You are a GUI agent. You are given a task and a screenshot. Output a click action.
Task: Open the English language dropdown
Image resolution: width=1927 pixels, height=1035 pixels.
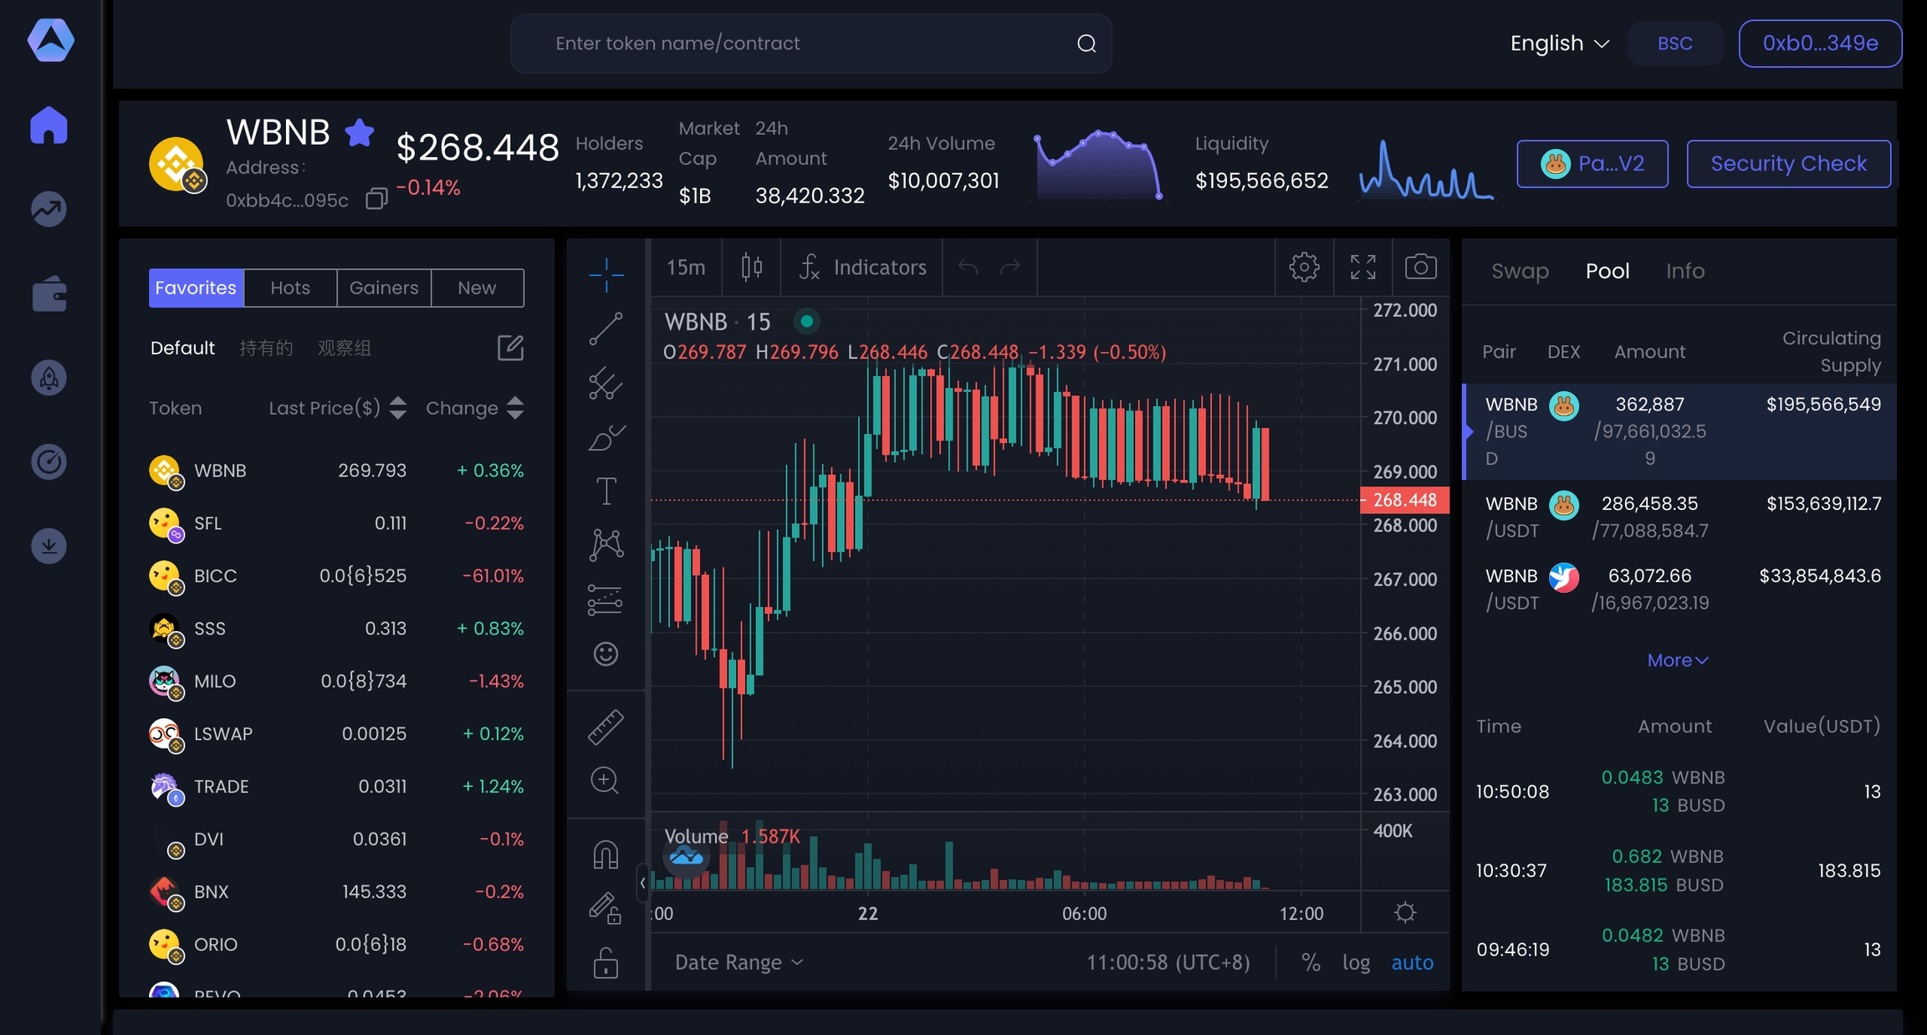(x=1559, y=43)
